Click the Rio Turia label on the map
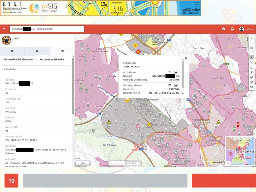This screenshot has height=192, width=256. tap(113, 136)
